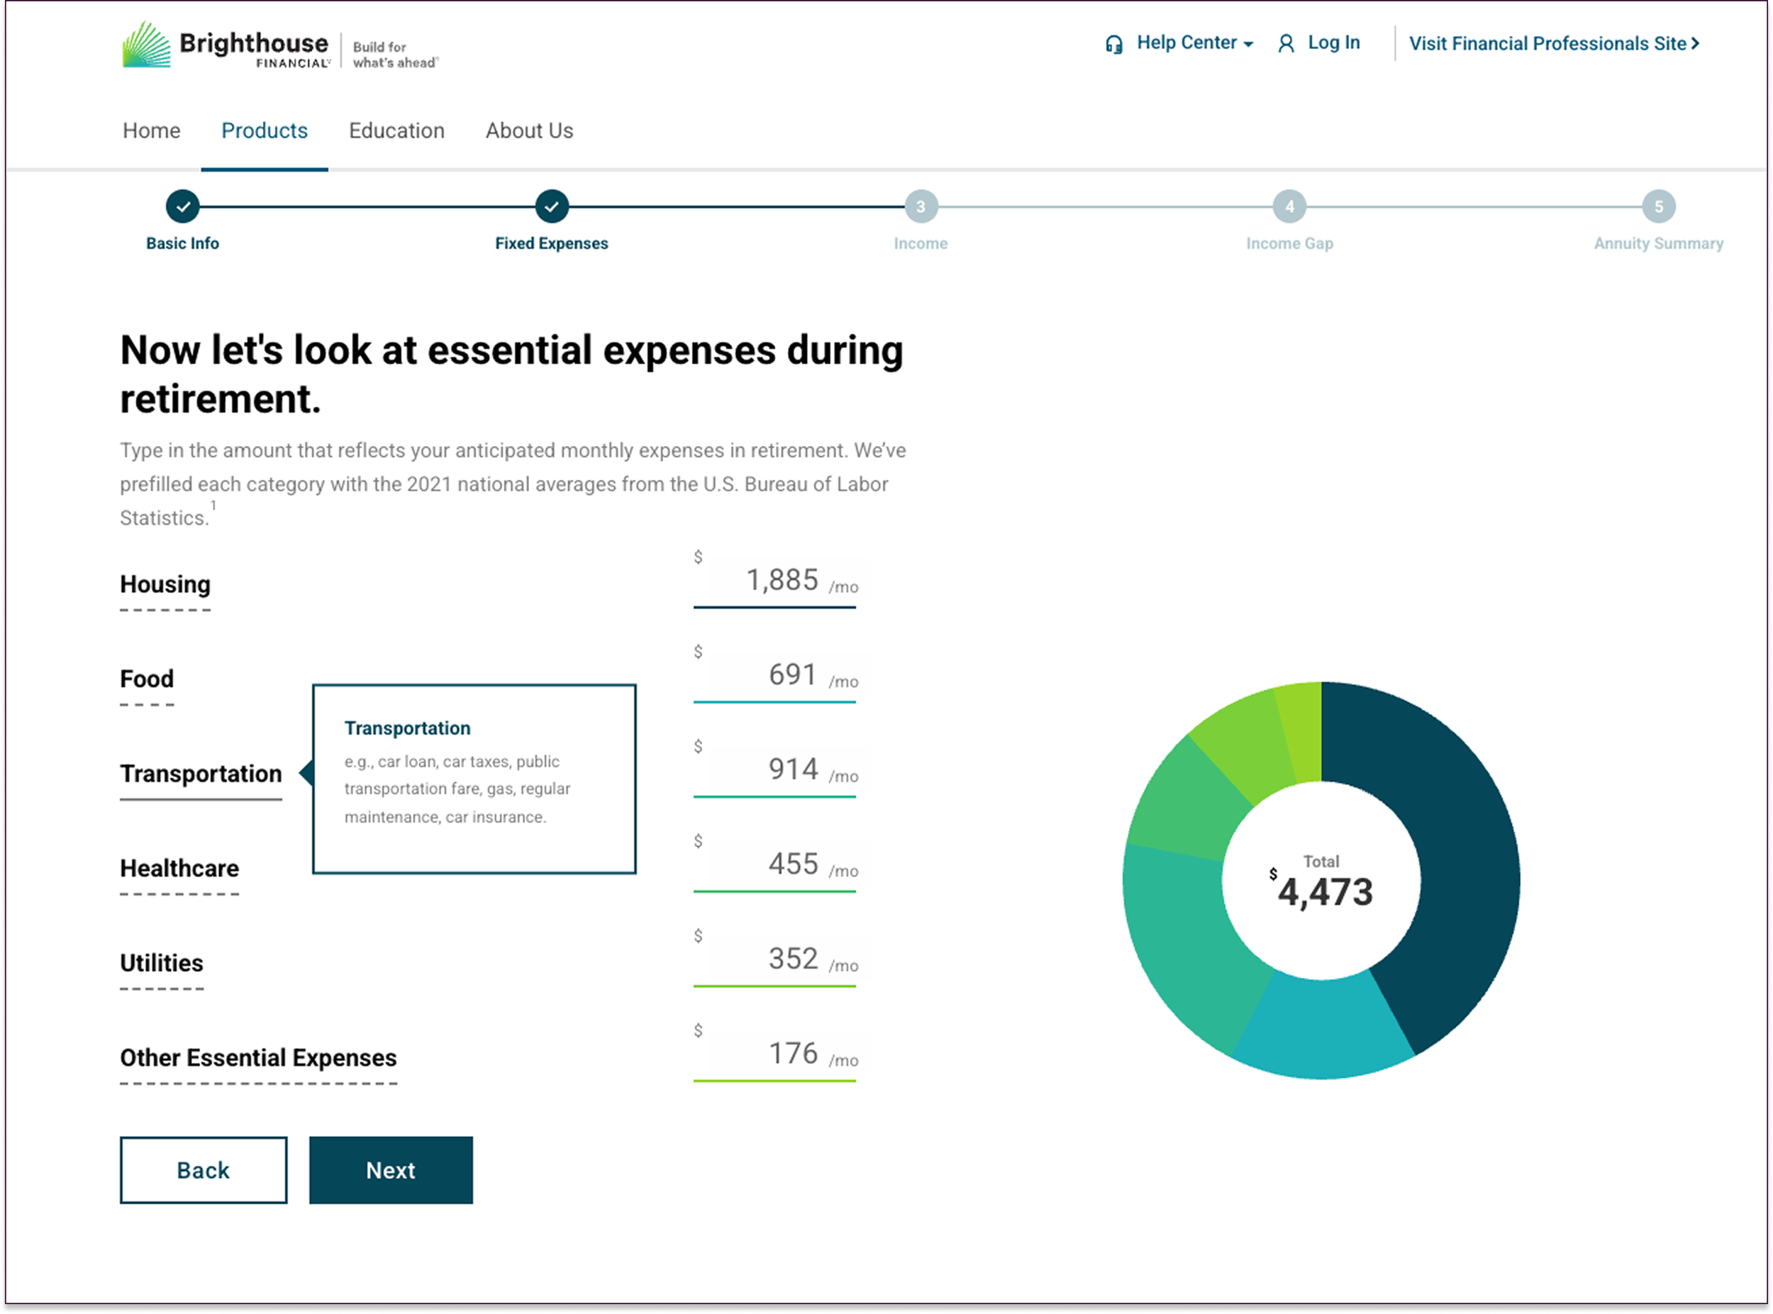1773x1314 pixels.
Task: Open the About Us menu item
Action: 529,130
